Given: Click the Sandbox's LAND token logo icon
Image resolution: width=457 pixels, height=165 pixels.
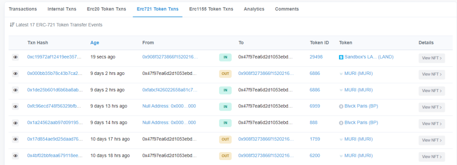Looking at the screenshot, I should point(341,58).
